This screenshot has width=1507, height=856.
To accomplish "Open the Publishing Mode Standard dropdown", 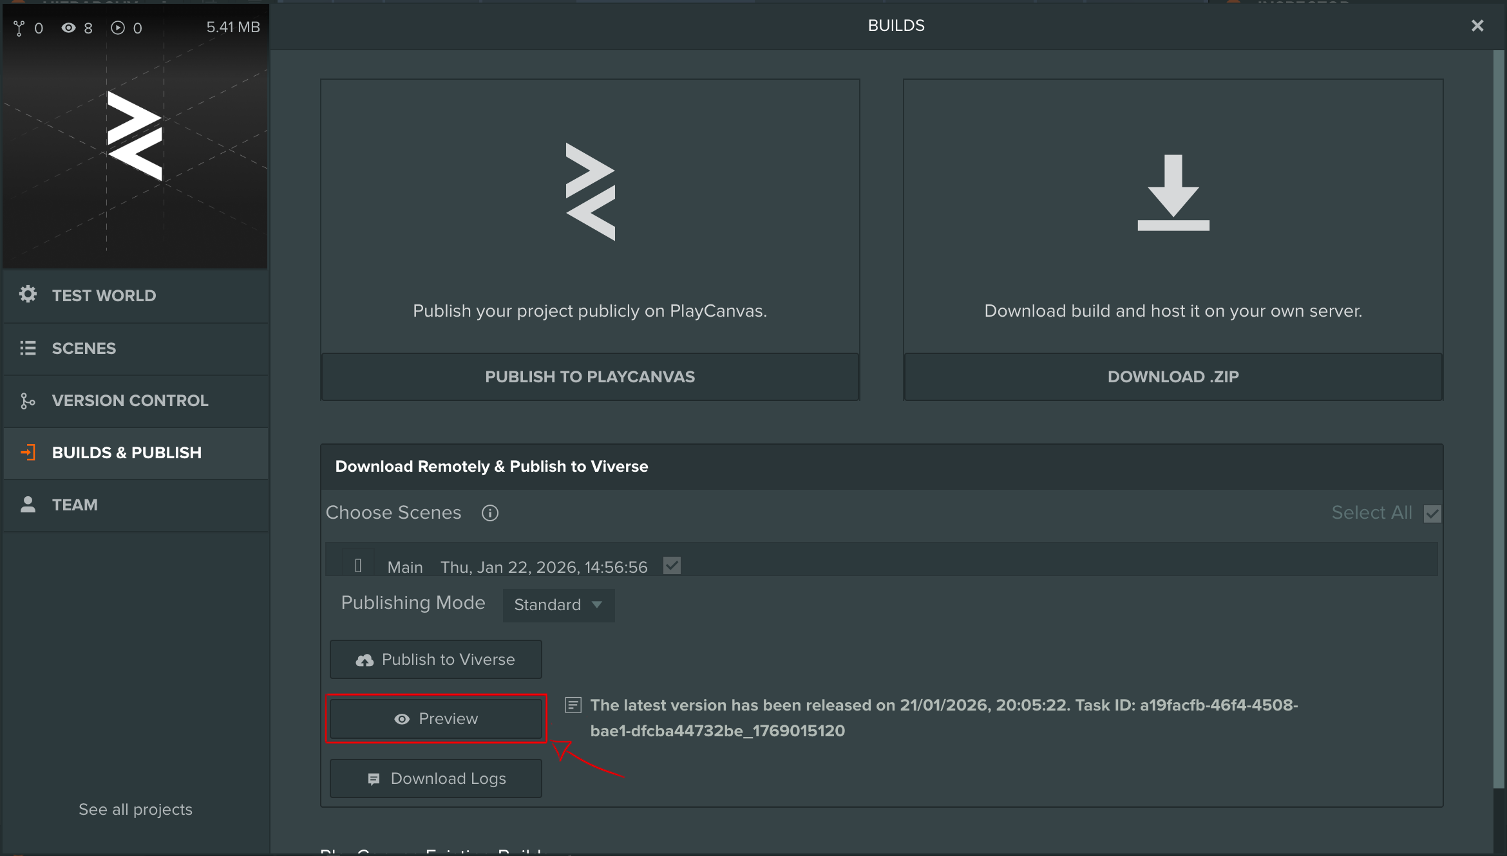I will [x=558, y=605].
